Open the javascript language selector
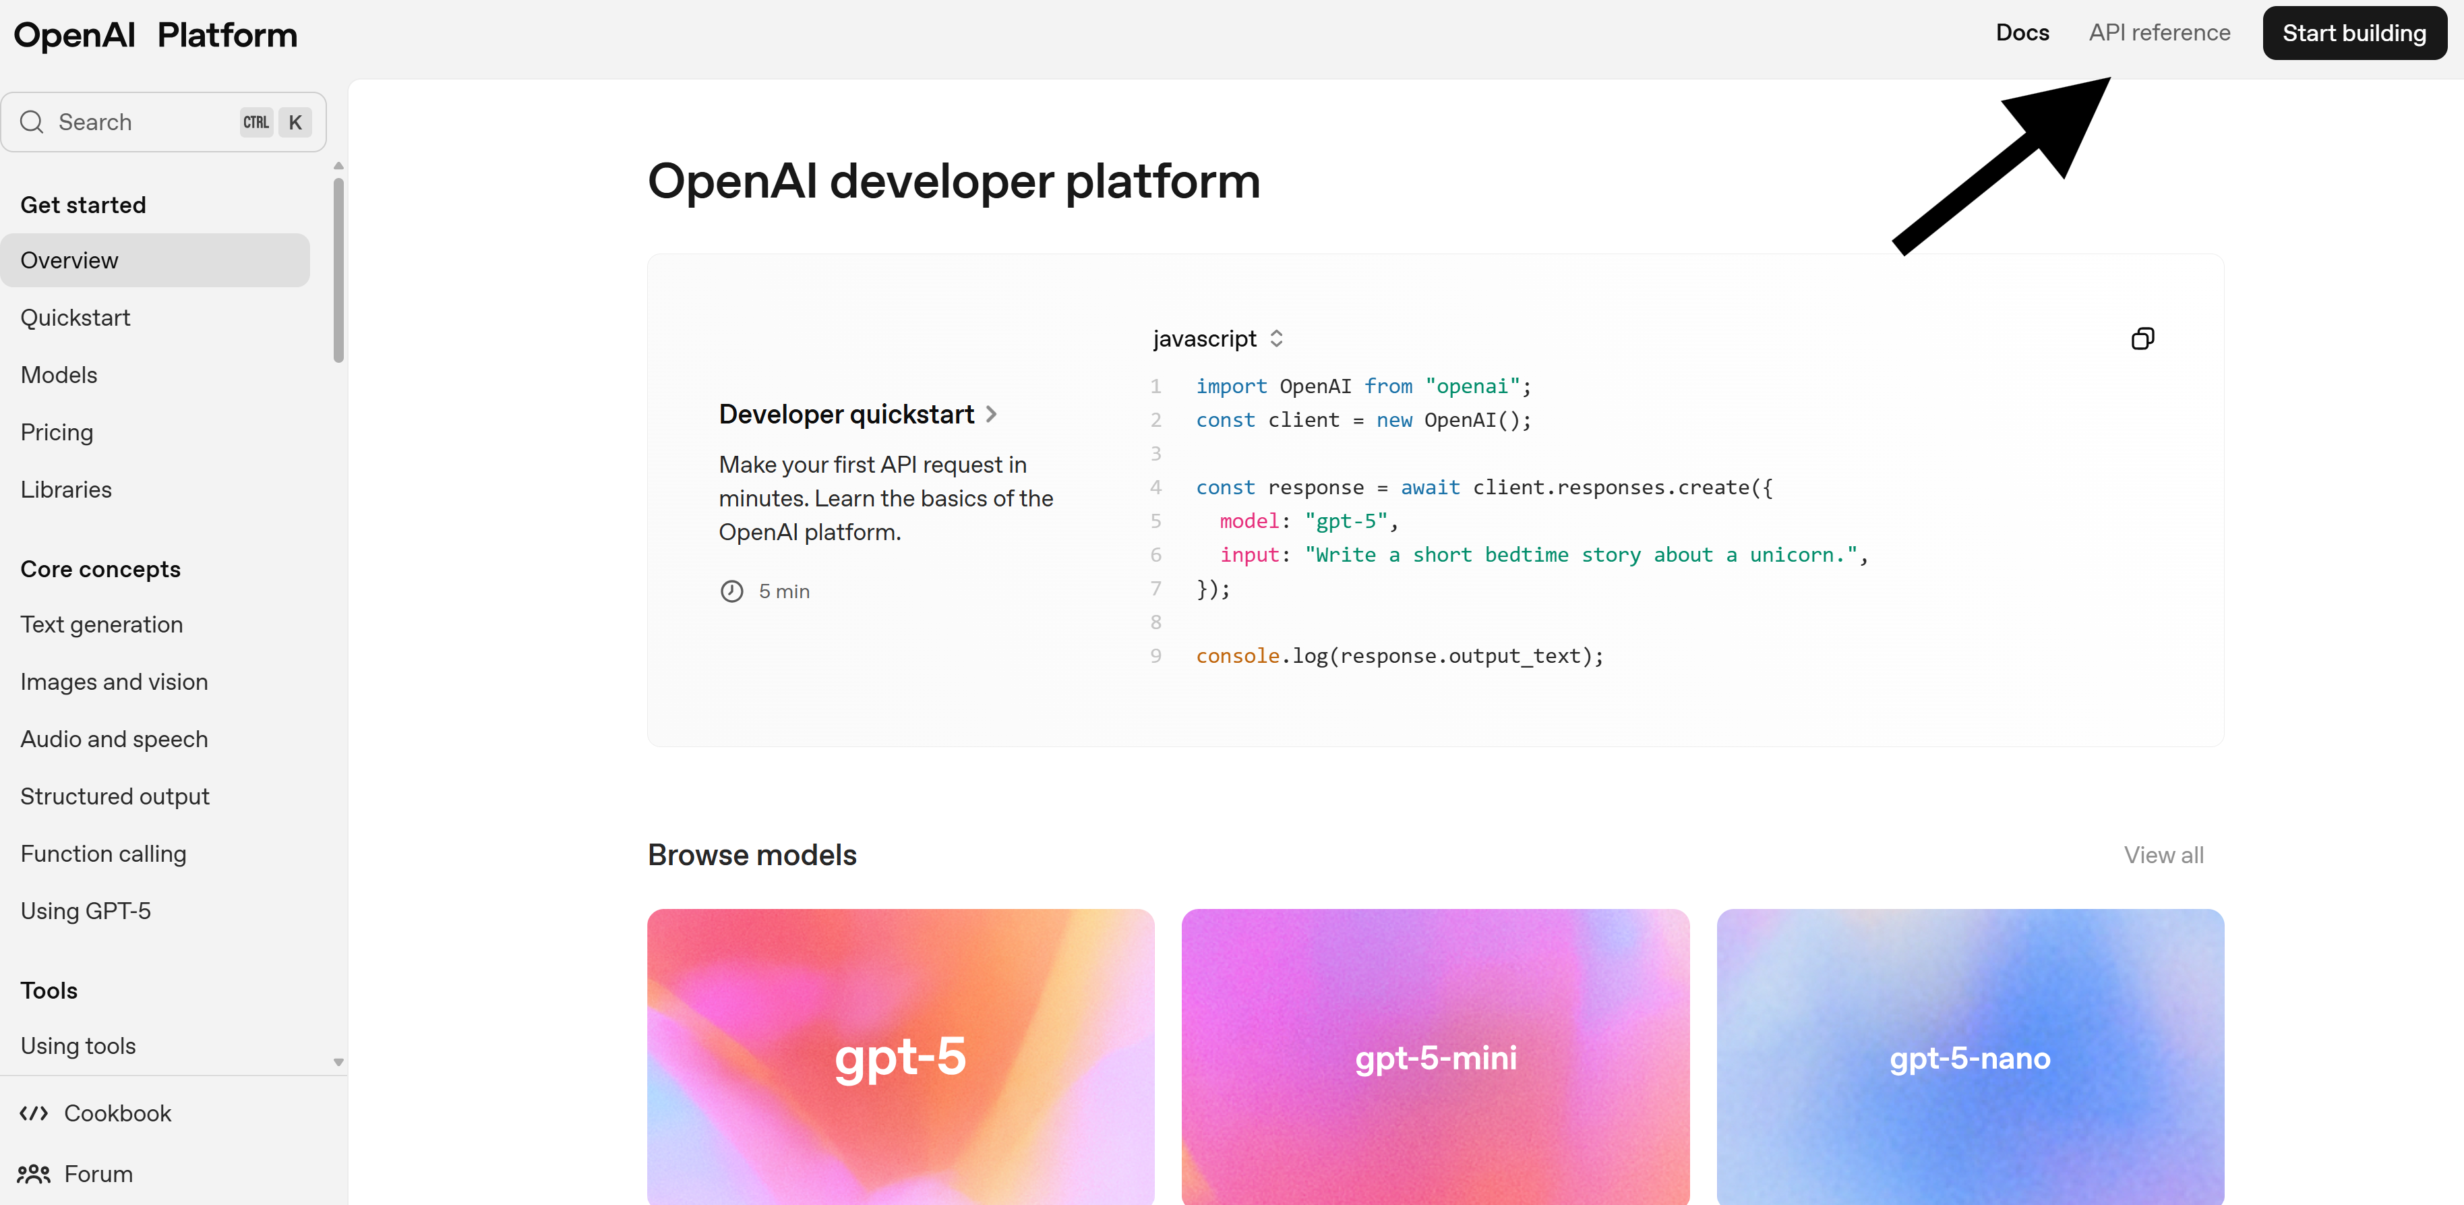The image size is (2464, 1205). (x=1218, y=339)
